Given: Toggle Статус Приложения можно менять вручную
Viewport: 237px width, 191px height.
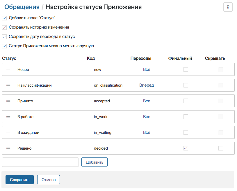Looking at the screenshot, I should 4,46.
